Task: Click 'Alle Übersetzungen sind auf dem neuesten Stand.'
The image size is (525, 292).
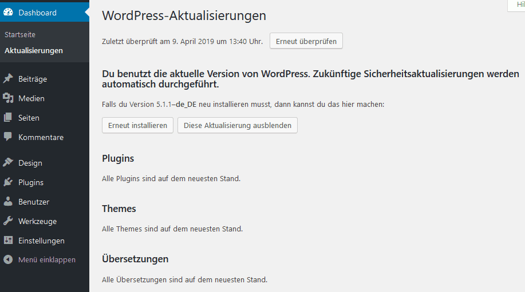Action: coord(185,279)
